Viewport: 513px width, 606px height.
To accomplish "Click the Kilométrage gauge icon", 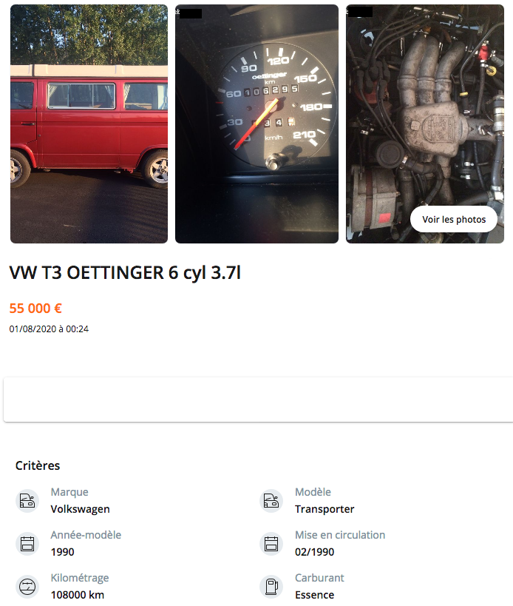I will (x=27, y=587).
